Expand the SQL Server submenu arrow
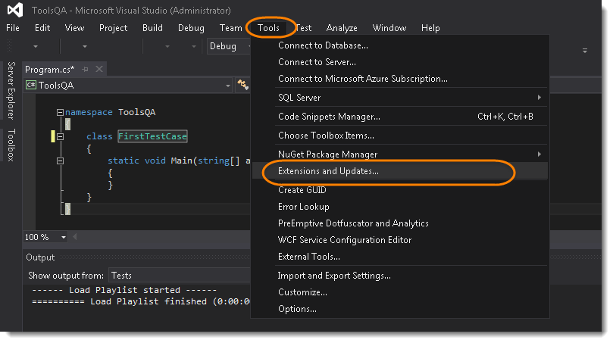613x343 pixels. (x=539, y=97)
